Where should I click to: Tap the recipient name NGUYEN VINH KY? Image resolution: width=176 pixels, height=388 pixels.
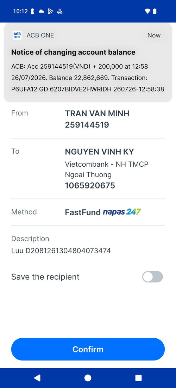coord(99,152)
